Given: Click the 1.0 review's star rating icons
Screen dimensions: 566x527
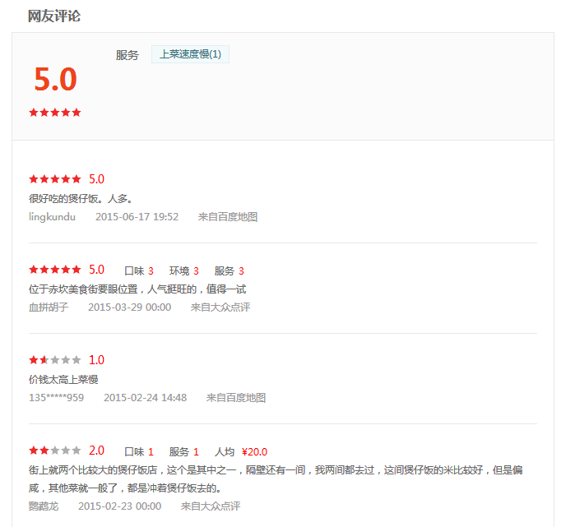Looking at the screenshot, I should point(55,360).
